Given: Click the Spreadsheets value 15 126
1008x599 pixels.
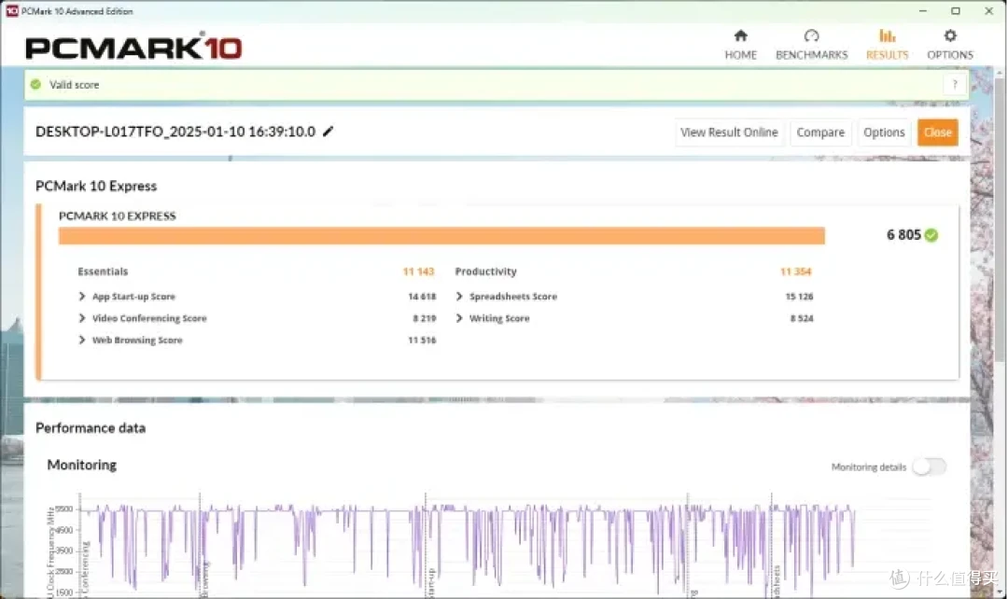Looking at the screenshot, I should (x=799, y=297).
